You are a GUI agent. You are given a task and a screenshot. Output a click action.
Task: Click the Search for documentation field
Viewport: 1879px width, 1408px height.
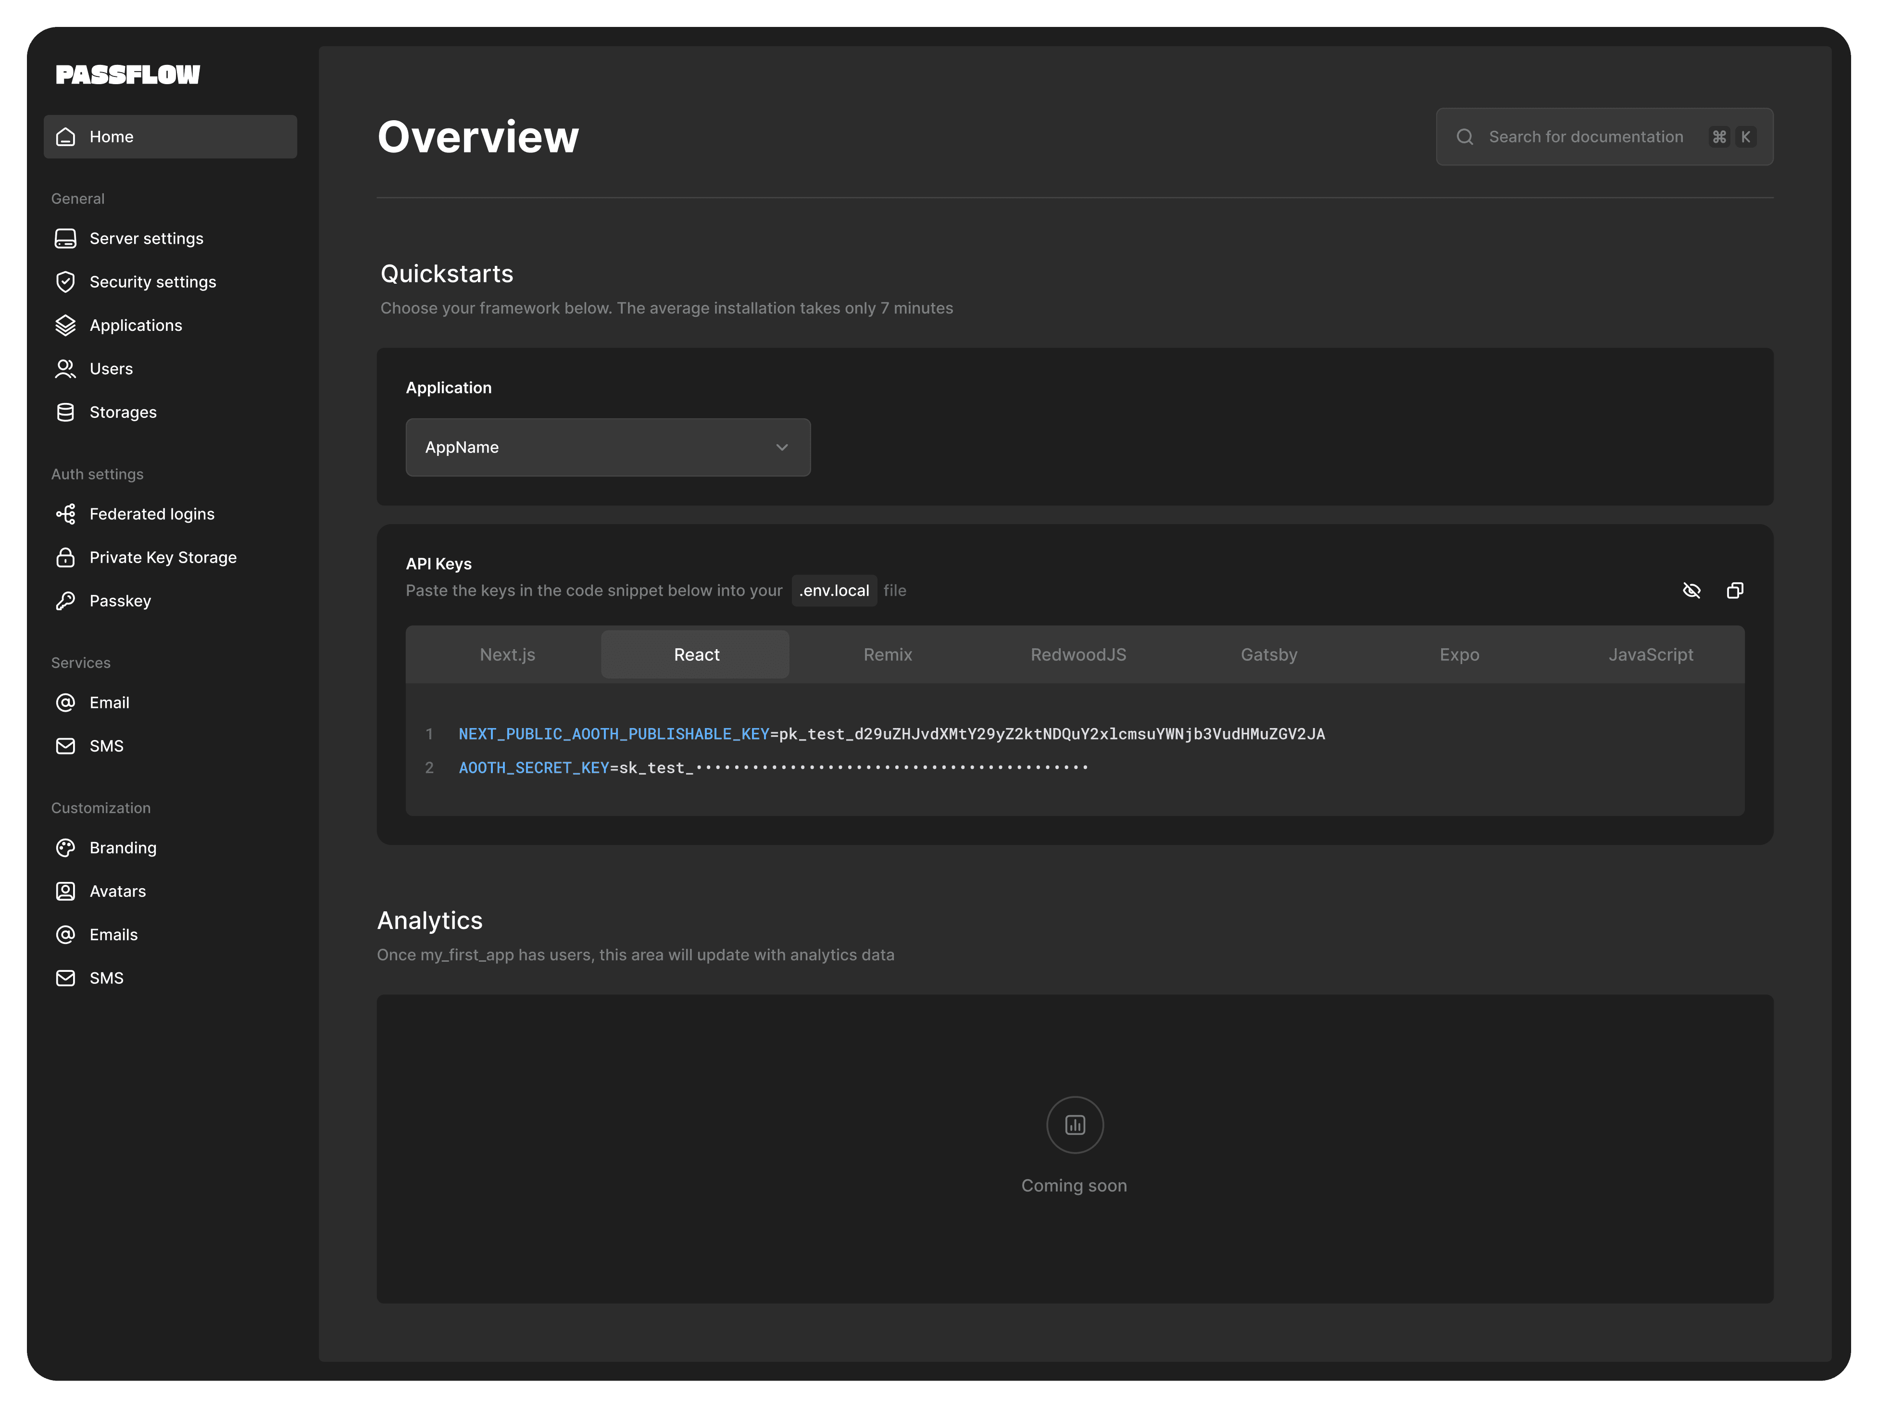coord(1585,137)
